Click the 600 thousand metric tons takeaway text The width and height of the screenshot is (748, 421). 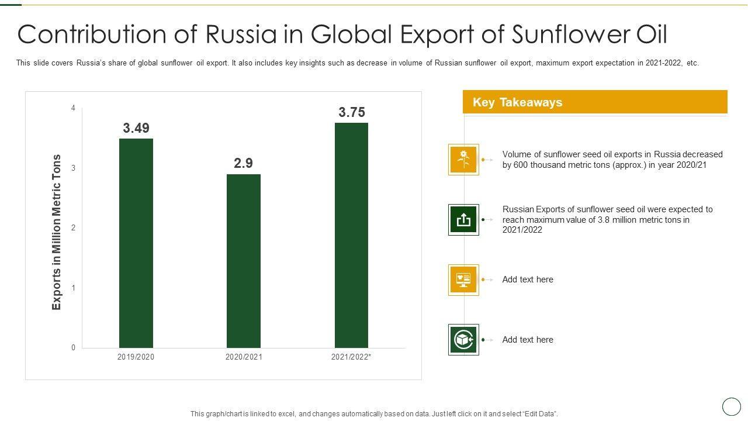coord(612,160)
